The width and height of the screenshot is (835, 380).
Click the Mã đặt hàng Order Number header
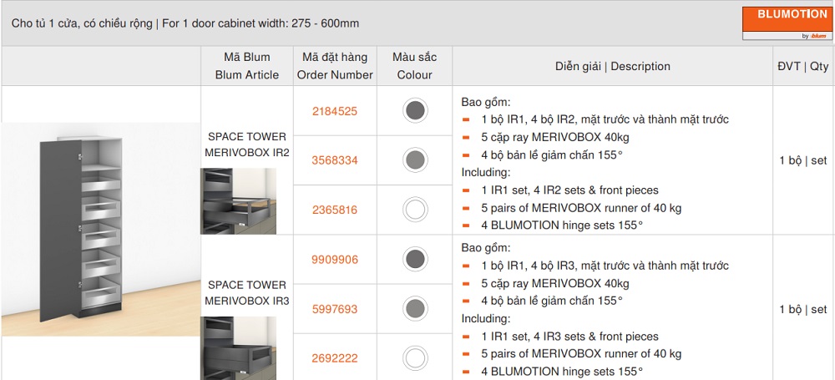pyautogui.click(x=334, y=66)
